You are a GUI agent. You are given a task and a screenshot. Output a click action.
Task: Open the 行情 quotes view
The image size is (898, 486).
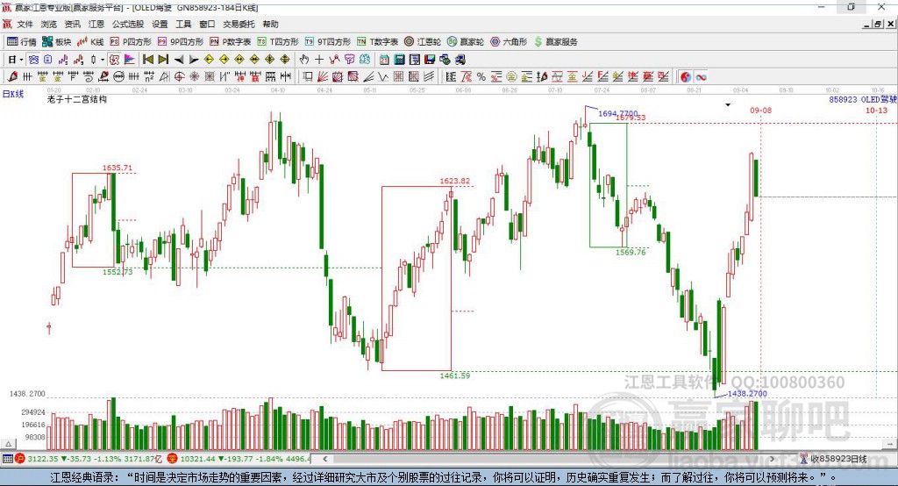[x=21, y=42]
